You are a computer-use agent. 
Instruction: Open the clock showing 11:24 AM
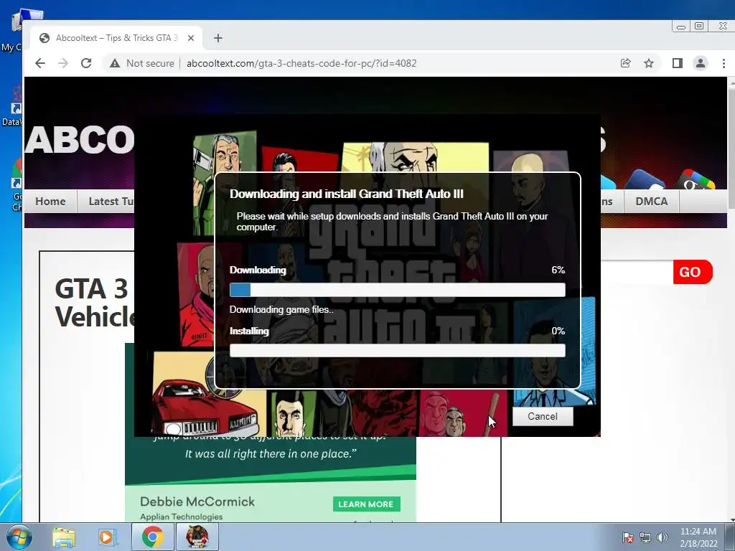pos(698,537)
